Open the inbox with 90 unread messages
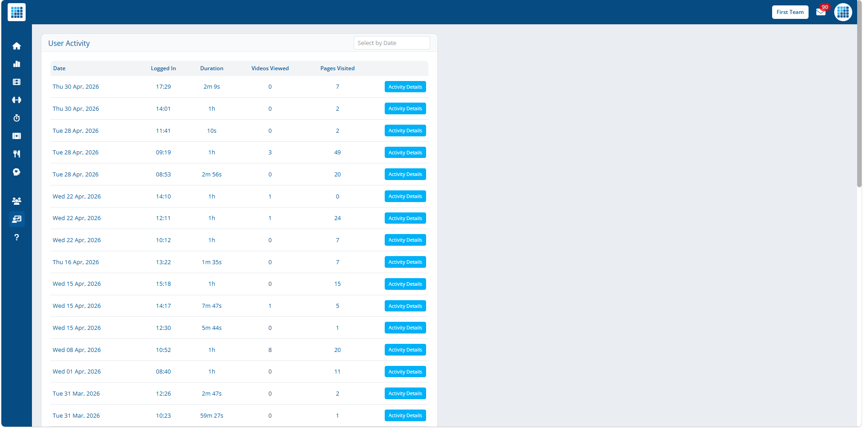The height and width of the screenshot is (428, 863). click(821, 12)
